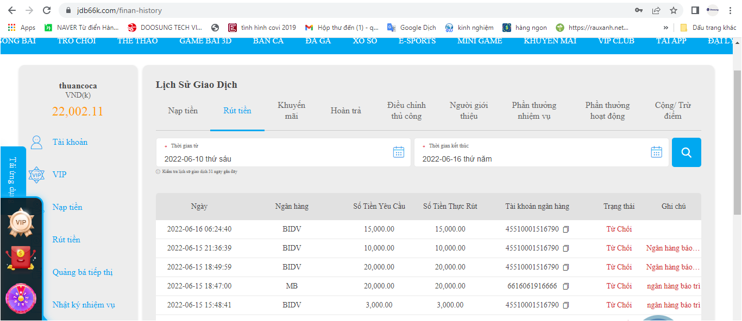Open tình hình covi 2019 bookmark

coord(262,27)
